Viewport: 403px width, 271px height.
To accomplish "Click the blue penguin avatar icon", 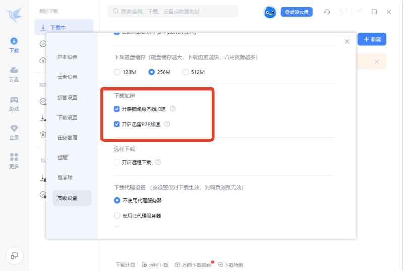I will pos(270,12).
